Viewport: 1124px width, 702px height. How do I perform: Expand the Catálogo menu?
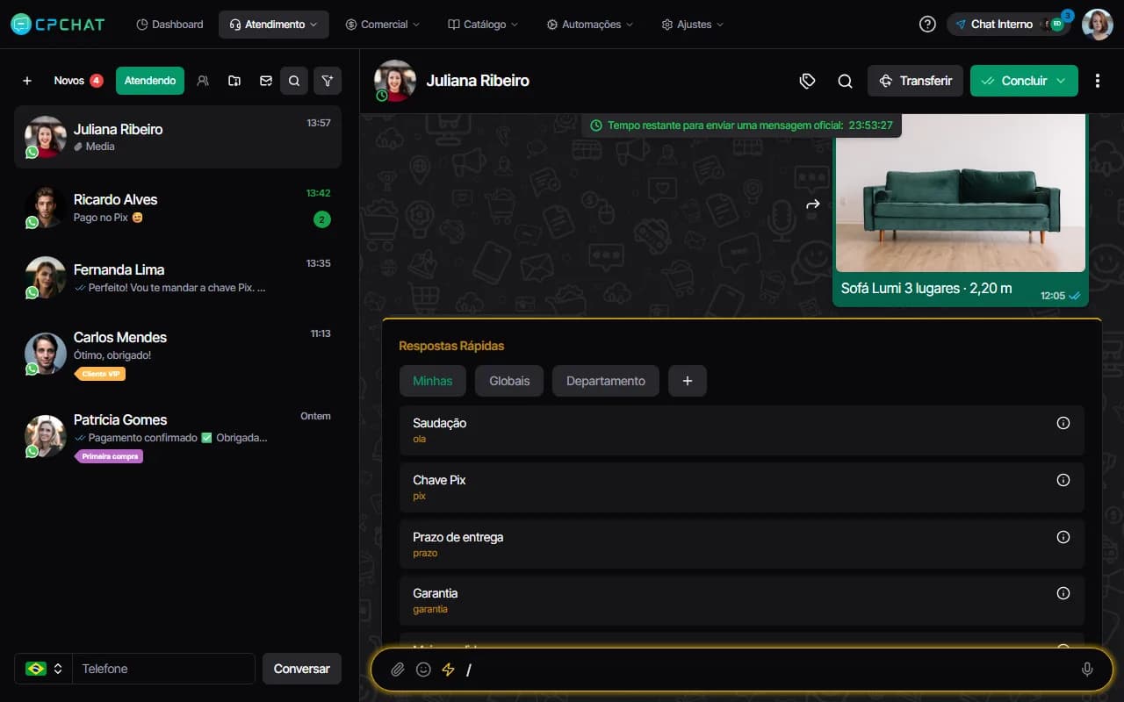coord(483,25)
